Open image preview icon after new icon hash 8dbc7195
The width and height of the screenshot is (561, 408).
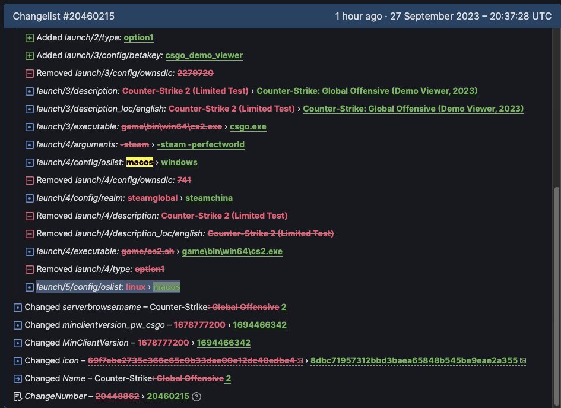pyautogui.click(x=523, y=360)
